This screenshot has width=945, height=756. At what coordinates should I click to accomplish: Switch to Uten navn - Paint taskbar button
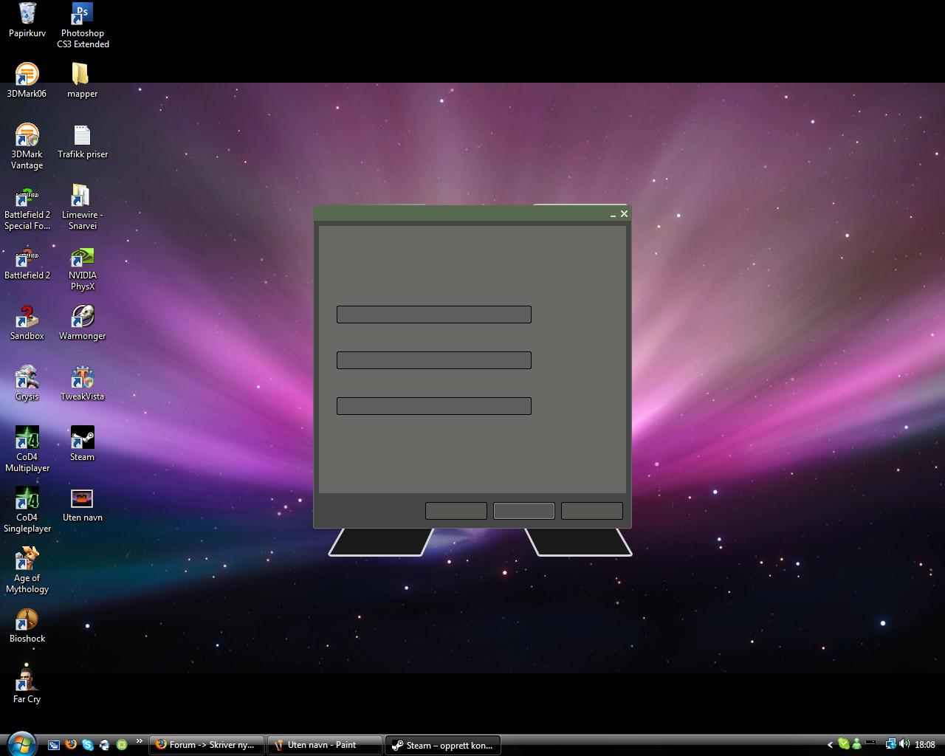coord(324,745)
